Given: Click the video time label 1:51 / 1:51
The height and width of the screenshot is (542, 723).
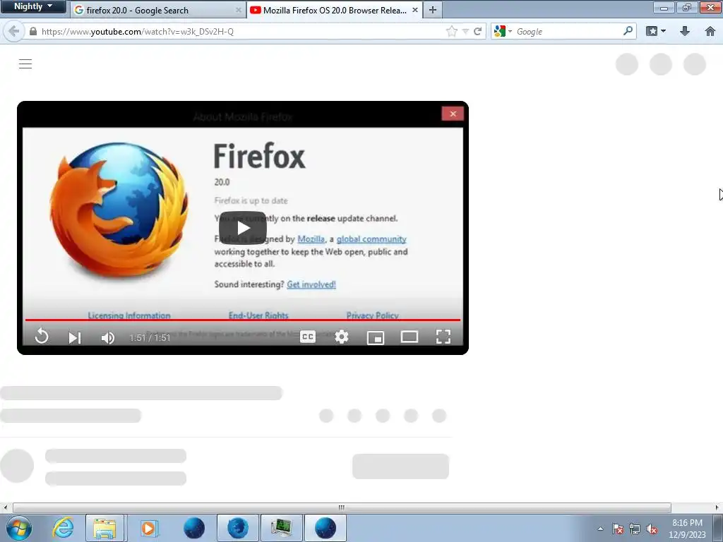Looking at the screenshot, I should point(150,337).
